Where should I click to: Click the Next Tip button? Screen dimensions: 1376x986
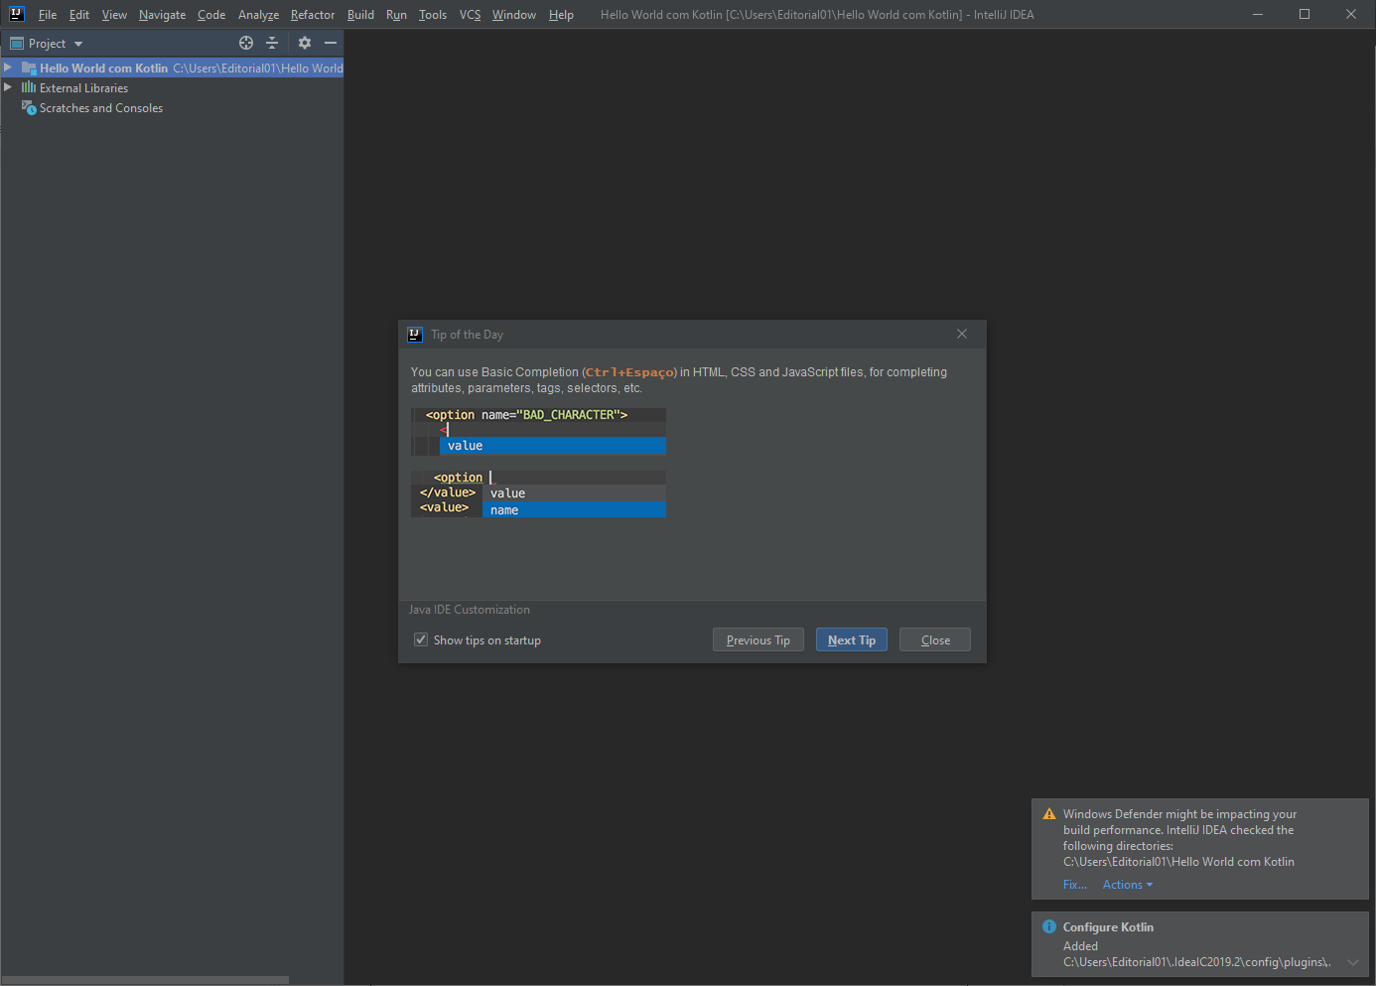coord(851,640)
